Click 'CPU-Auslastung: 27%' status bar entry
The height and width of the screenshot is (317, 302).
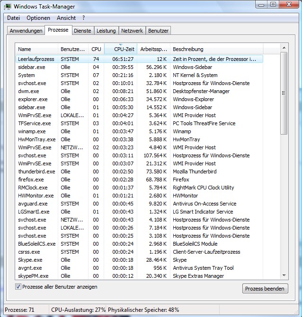(x=79, y=310)
